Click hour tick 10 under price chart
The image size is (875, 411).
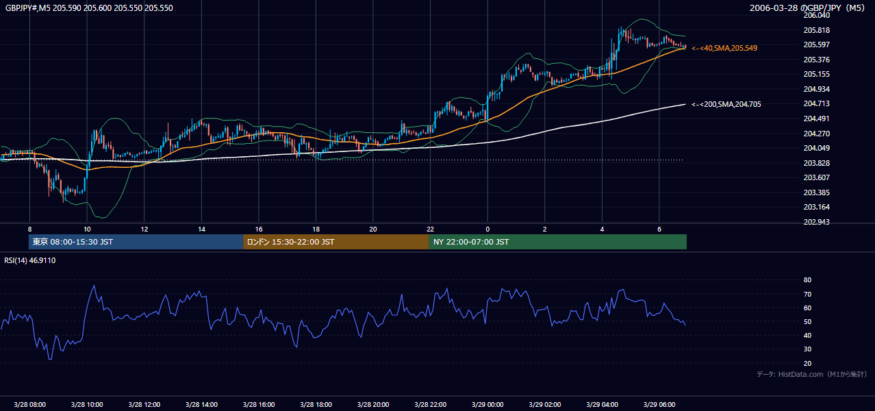87,229
